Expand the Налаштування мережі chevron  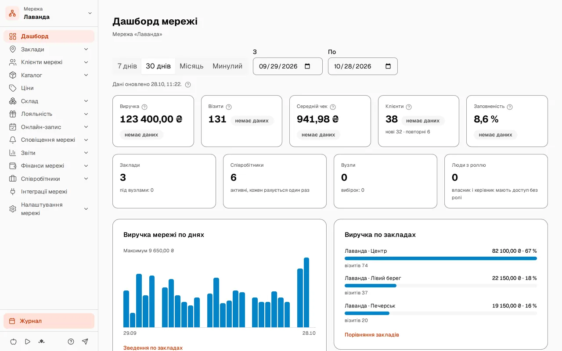pyautogui.click(x=86, y=209)
